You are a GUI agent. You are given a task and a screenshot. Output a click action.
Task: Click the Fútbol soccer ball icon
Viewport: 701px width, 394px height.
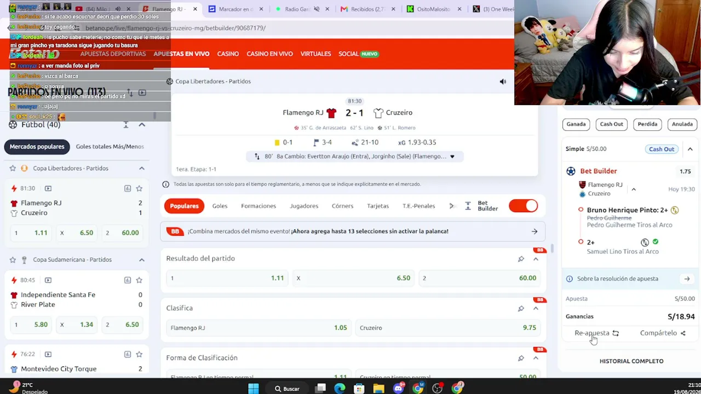[13, 125]
